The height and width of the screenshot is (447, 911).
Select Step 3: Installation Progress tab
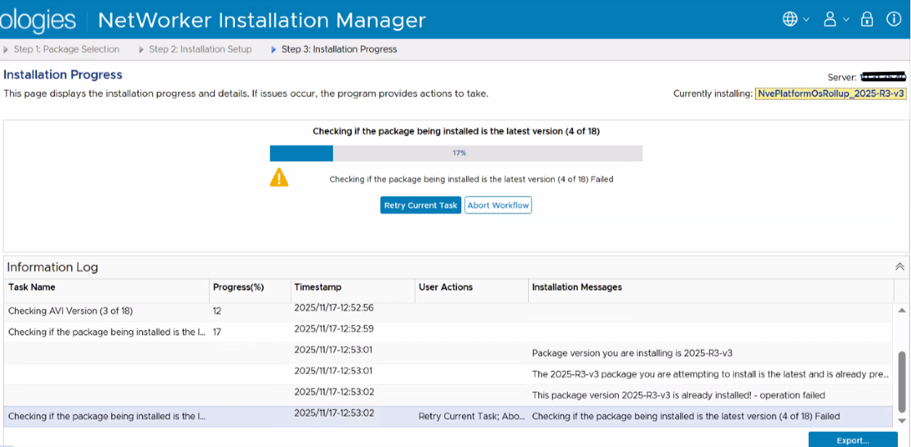[x=339, y=49]
